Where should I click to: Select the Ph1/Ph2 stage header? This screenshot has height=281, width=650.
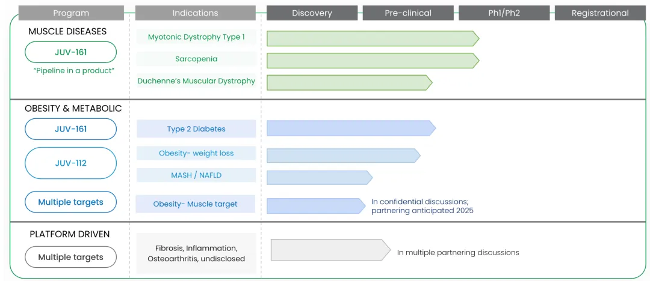point(504,13)
